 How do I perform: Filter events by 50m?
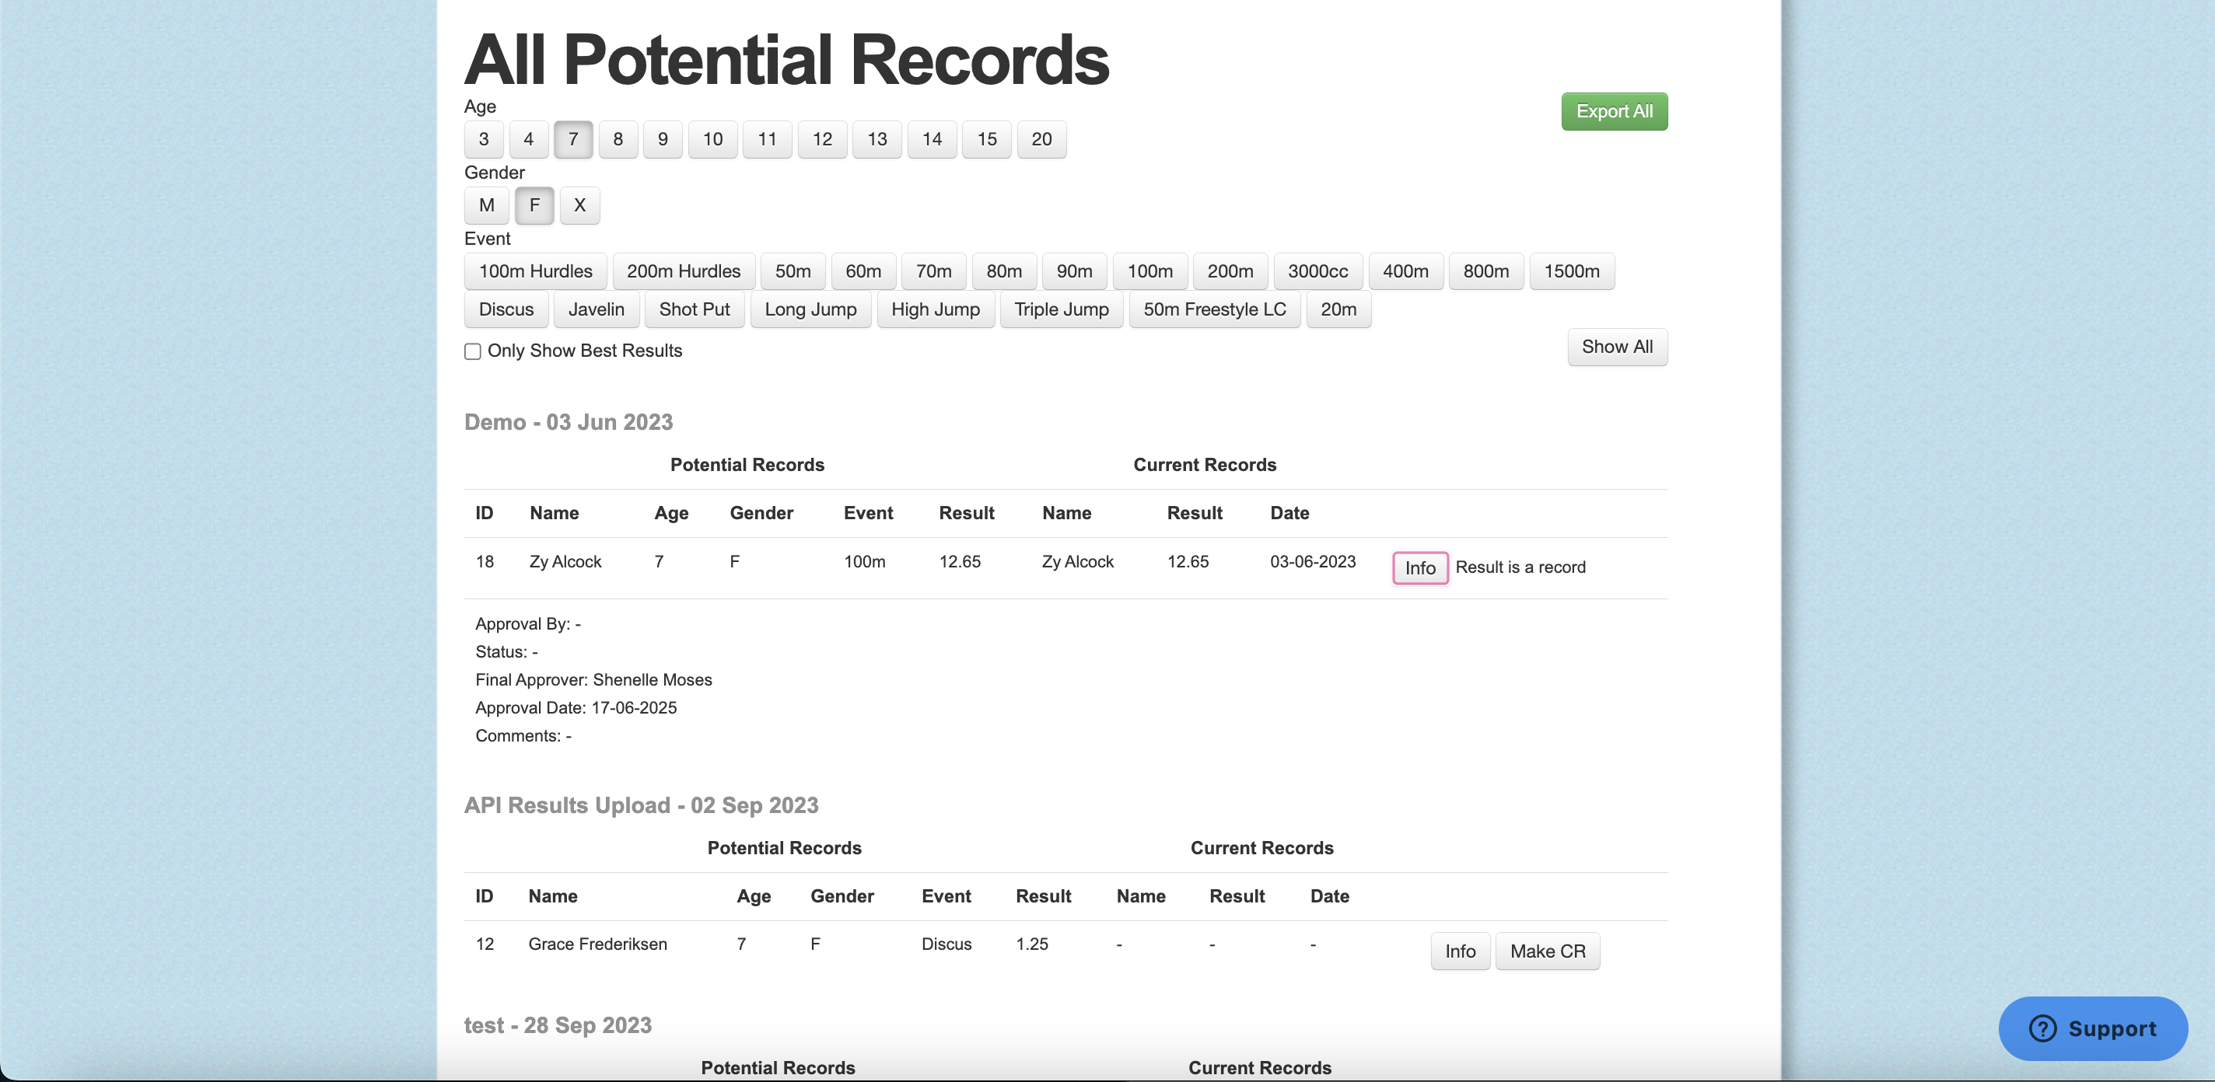[x=793, y=271]
